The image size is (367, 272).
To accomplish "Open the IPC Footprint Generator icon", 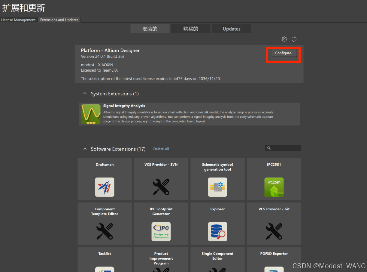I will 161,232.
